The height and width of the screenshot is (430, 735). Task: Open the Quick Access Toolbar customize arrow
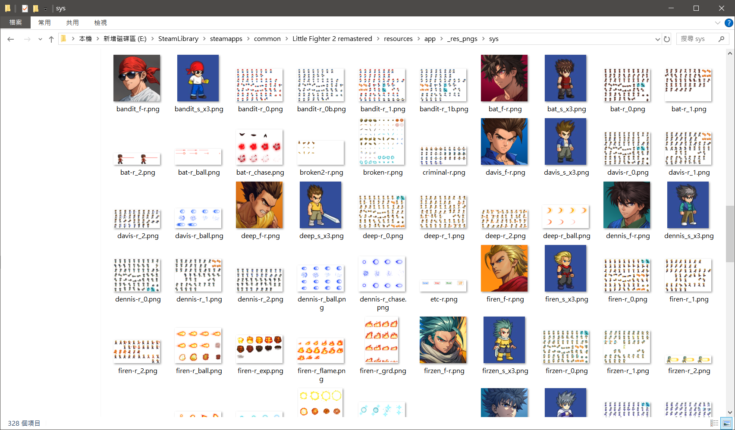click(45, 9)
